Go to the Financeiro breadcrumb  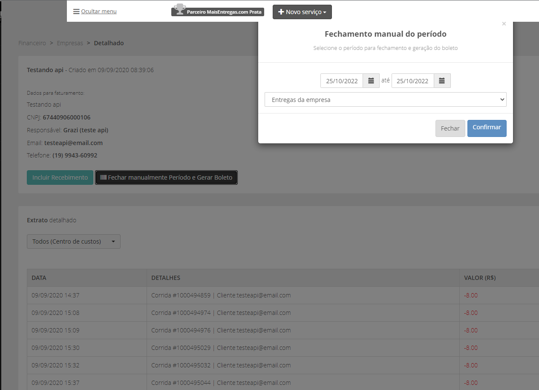coord(32,43)
